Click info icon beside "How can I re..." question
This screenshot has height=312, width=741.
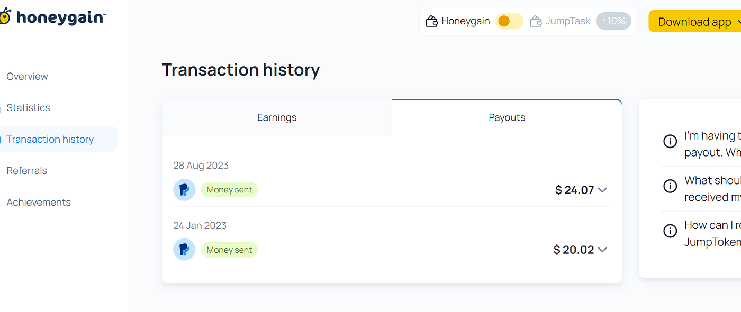(x=670, y=231)
